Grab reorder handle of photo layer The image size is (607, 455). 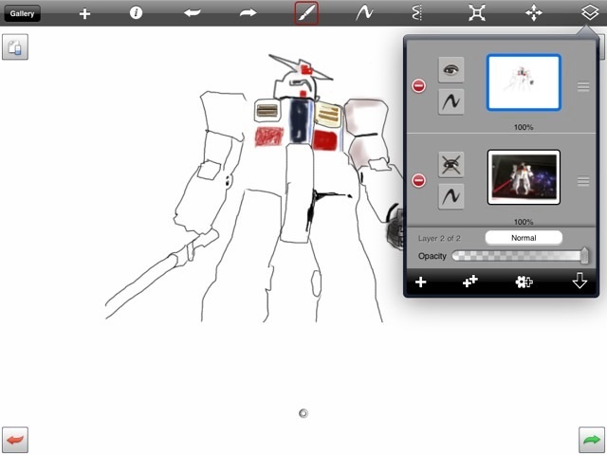583,181
